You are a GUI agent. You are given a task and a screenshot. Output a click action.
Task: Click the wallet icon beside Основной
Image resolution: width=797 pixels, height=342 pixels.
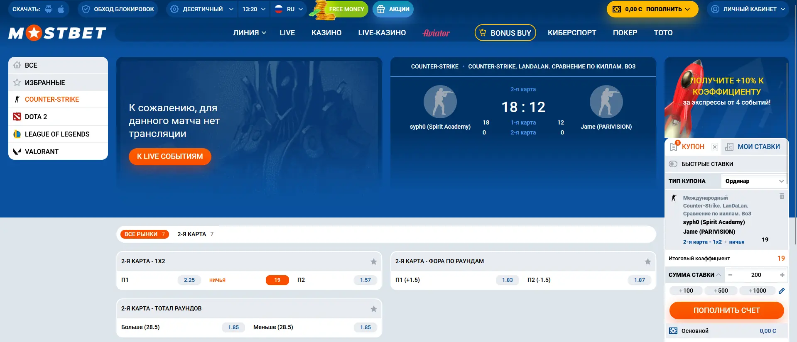click(x=673, y=331)
